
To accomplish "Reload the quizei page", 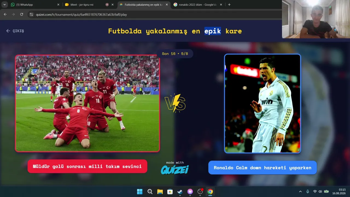I will click(x=22, y=15).
